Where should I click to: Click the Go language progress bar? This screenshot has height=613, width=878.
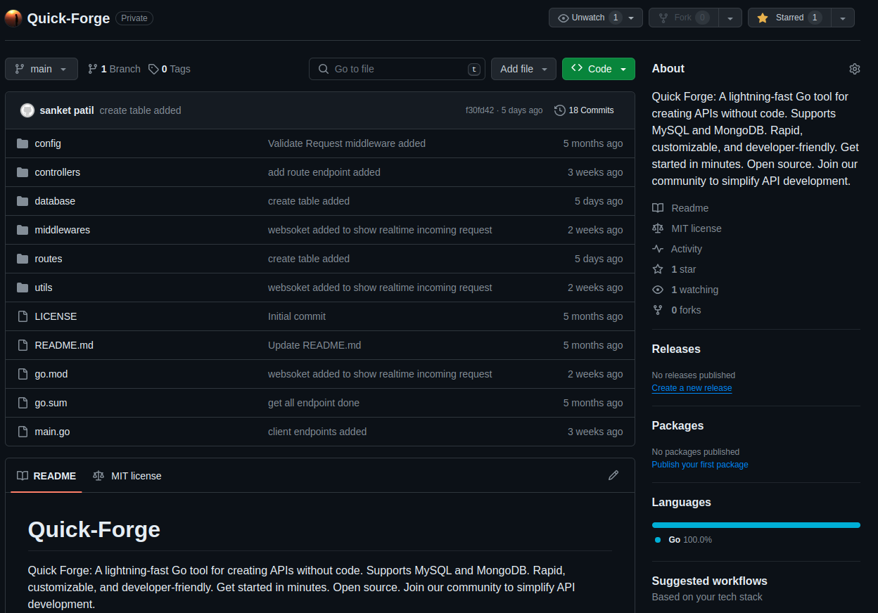pos(756,525)
